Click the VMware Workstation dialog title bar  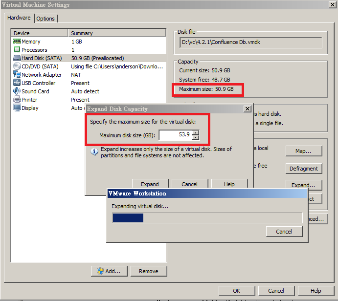click(207, 193)
